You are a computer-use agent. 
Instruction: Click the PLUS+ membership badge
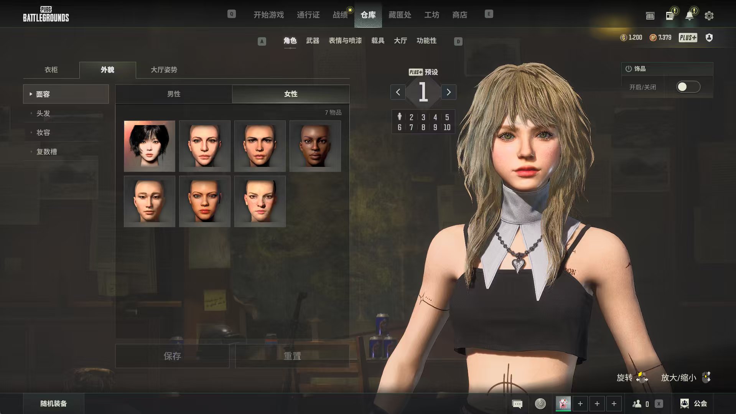click(688, 38)
